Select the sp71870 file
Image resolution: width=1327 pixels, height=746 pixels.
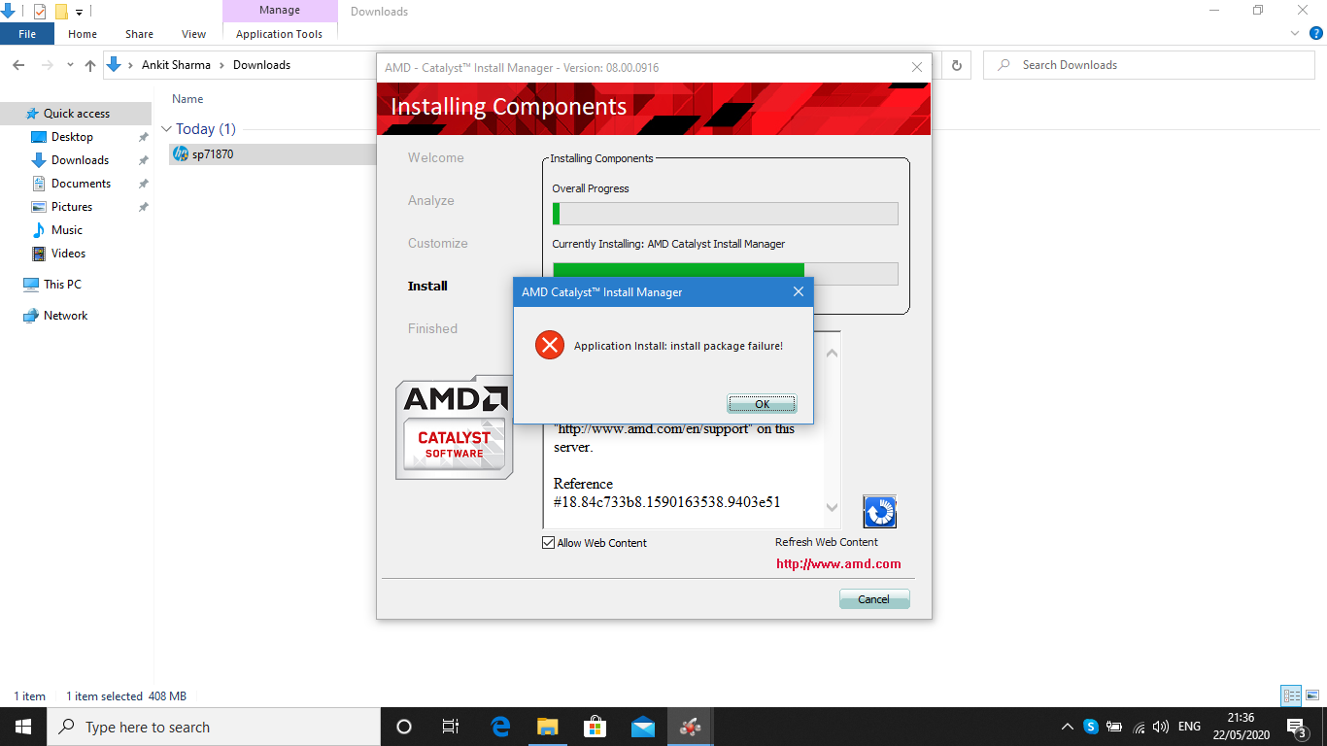tap(212, 153)
